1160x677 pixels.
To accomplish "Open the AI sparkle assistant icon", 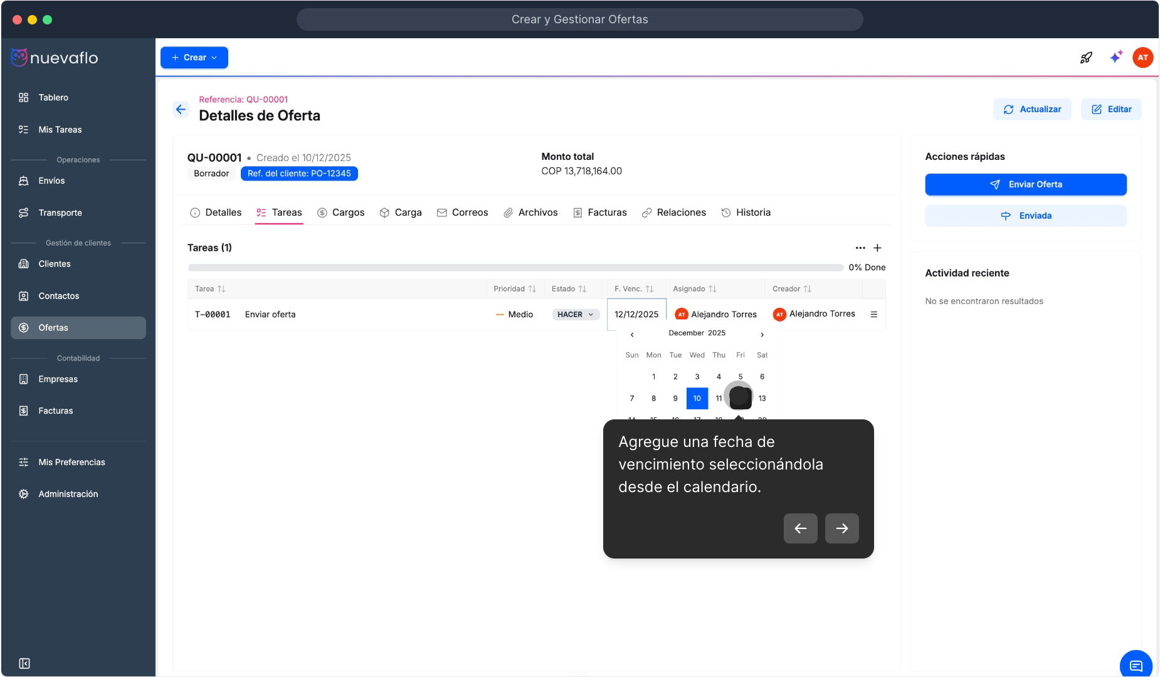I will [x=1115, y=58].
